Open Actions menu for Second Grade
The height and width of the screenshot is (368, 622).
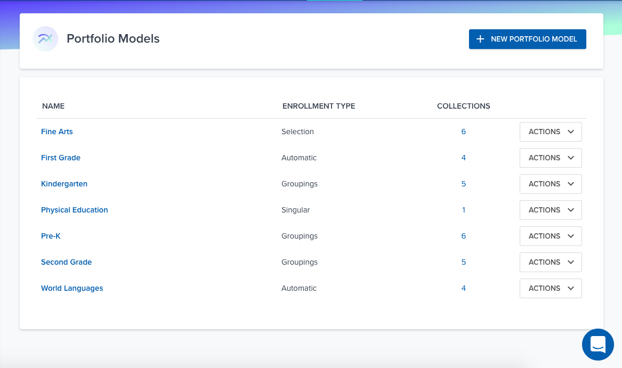[551, 262]
